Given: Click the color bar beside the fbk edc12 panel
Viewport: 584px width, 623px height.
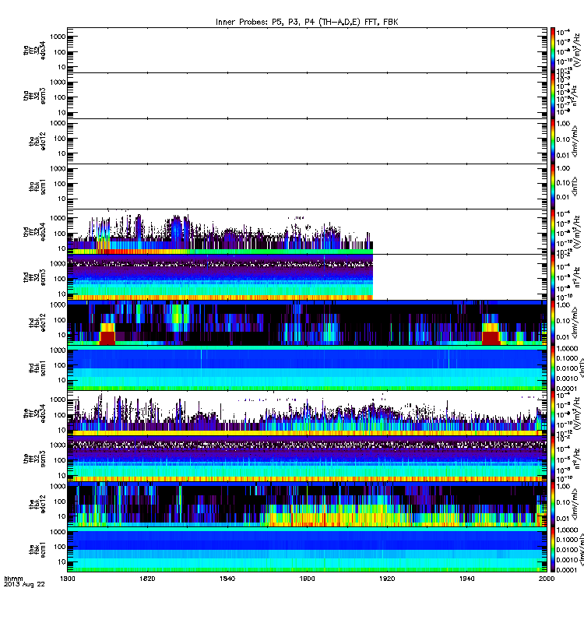Looking at the screenshot, I should coord(553,504).
